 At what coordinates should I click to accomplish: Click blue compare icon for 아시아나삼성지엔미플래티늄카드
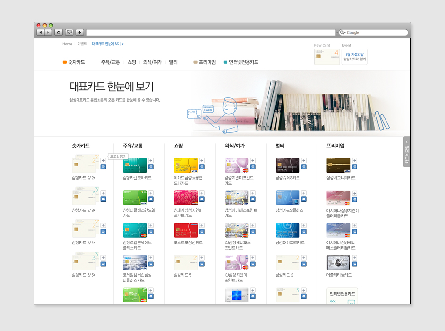tap(355, 199)
